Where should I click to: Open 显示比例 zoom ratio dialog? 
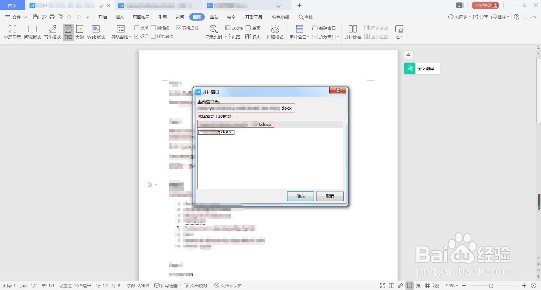[x=213, y=32]
